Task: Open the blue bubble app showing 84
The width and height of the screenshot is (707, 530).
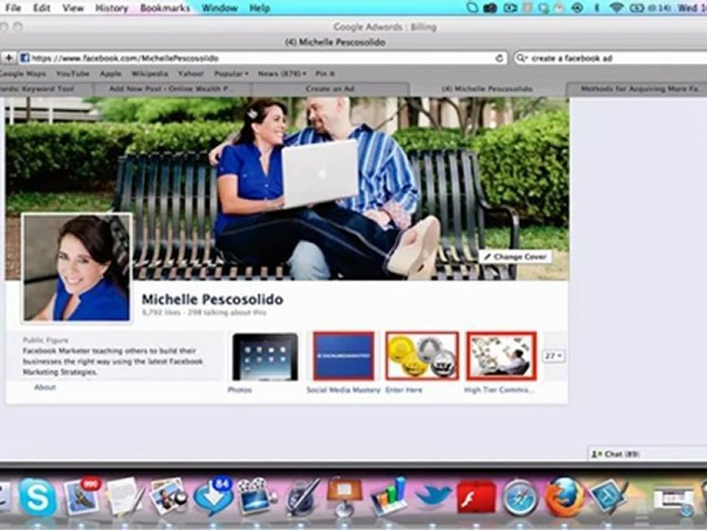Action: tap(214, 497)
